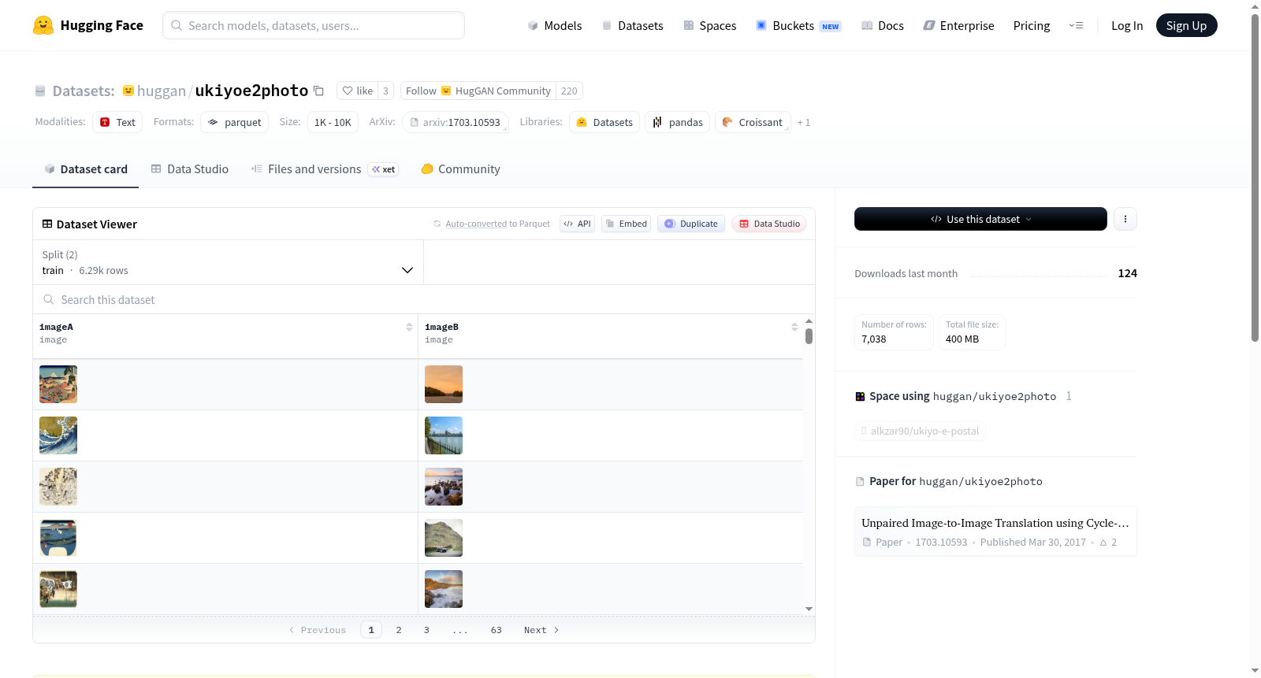Choose the Croissant library tag
Viewport: 1261px width, 678px height.
tap(753, 122)
